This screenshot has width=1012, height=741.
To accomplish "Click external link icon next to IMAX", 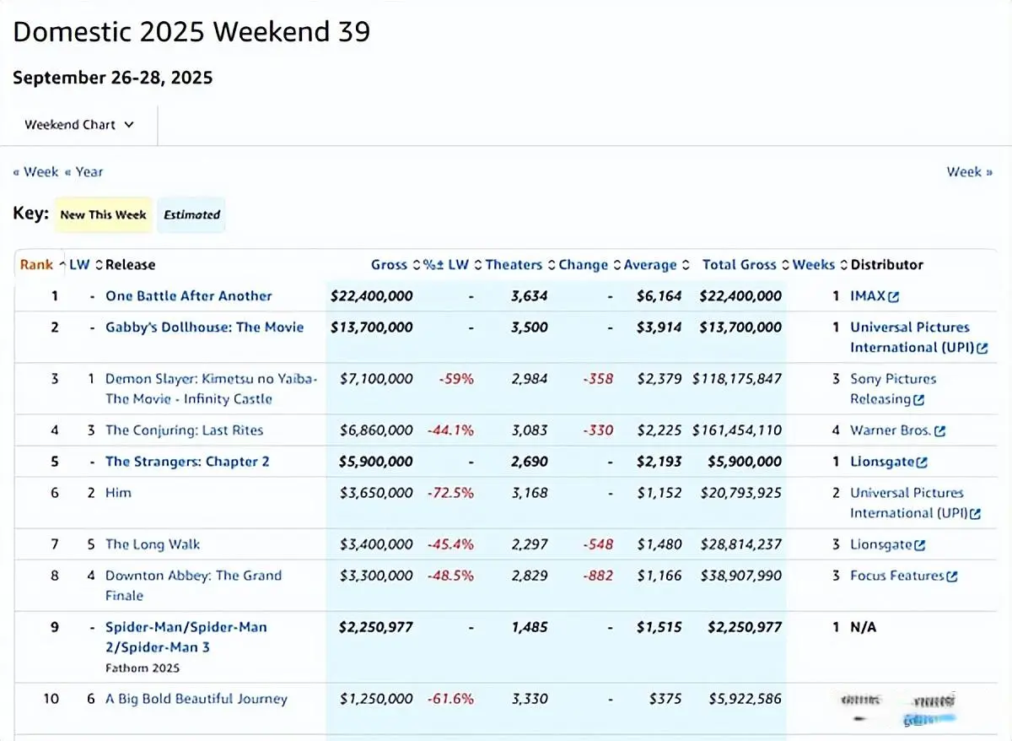I will coord(894,296).
